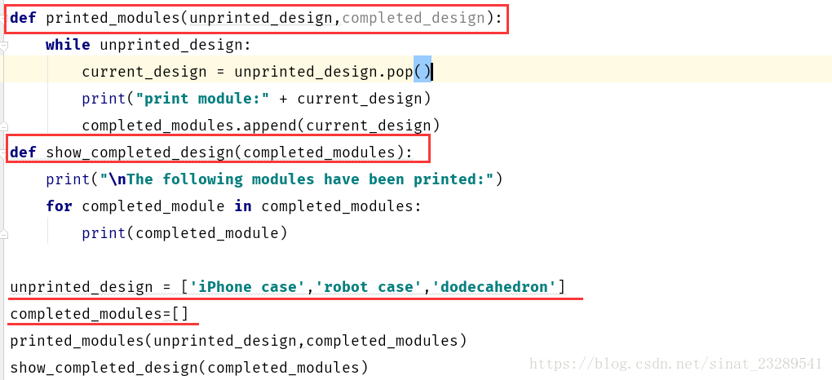This screenshot has width=832, height=380.
Task: Click the completed_modules parameter in the show_completed_design definition
Action: tap(319, 152)
